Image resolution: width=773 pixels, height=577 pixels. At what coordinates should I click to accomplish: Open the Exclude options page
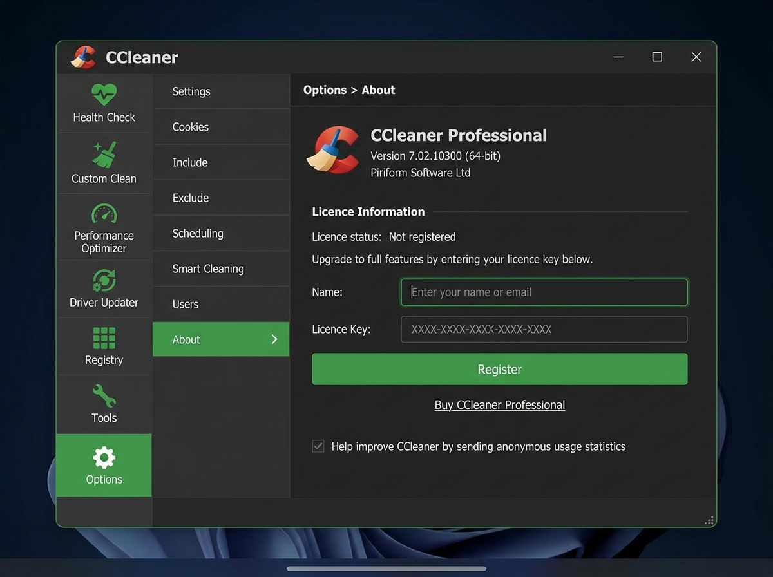(221, 198)
